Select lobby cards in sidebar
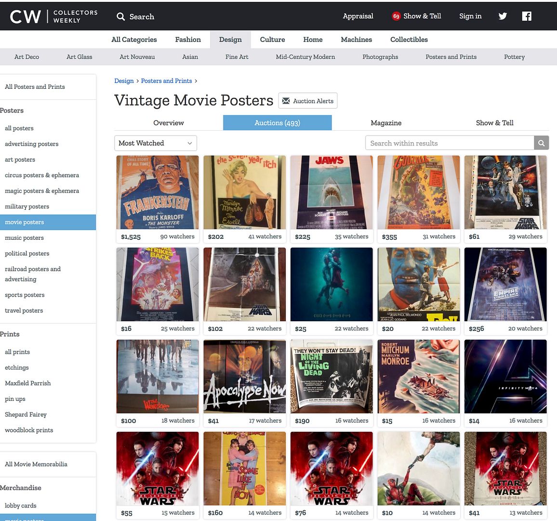 (x=21, y=506)
